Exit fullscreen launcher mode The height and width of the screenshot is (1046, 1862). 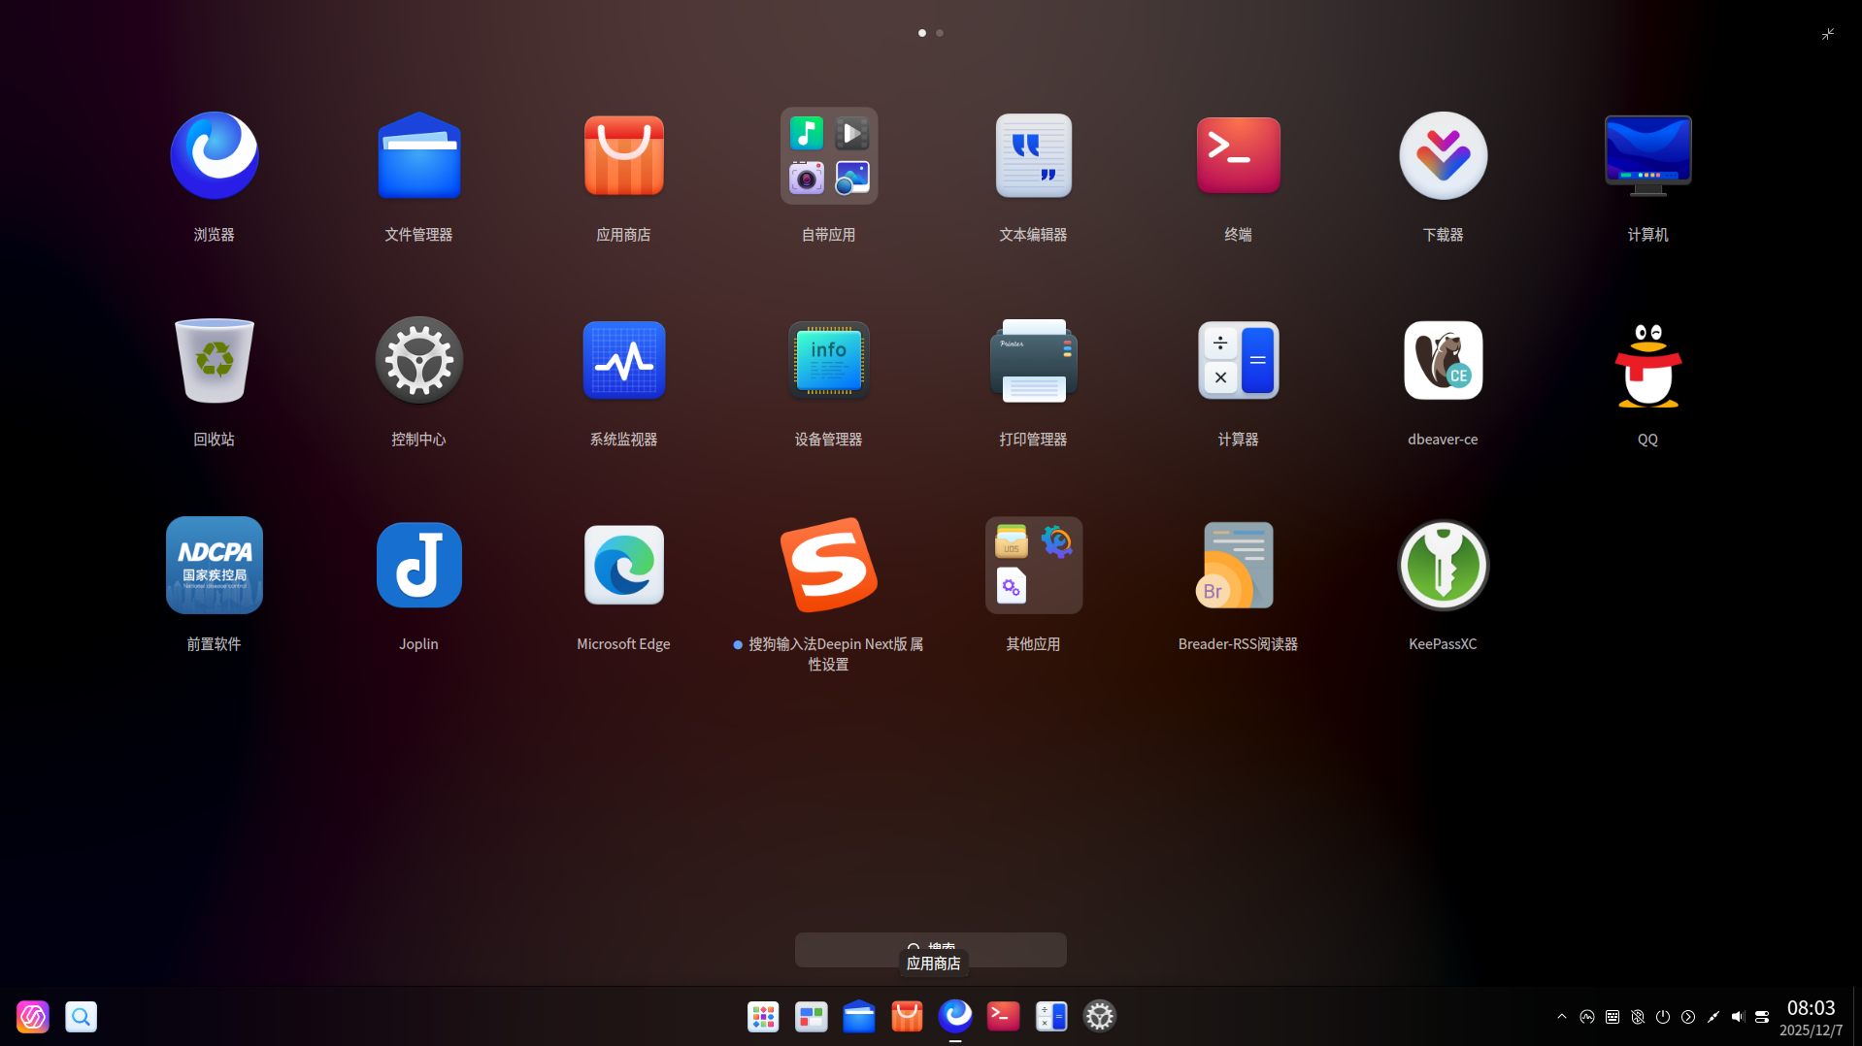[1828, 34]
